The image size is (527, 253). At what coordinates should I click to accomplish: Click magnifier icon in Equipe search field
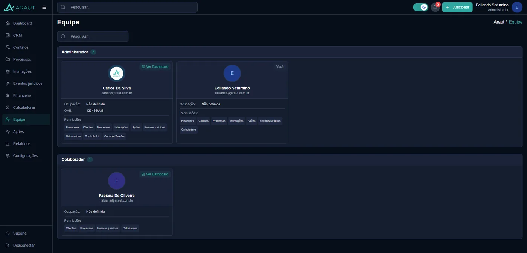(63, 36)
